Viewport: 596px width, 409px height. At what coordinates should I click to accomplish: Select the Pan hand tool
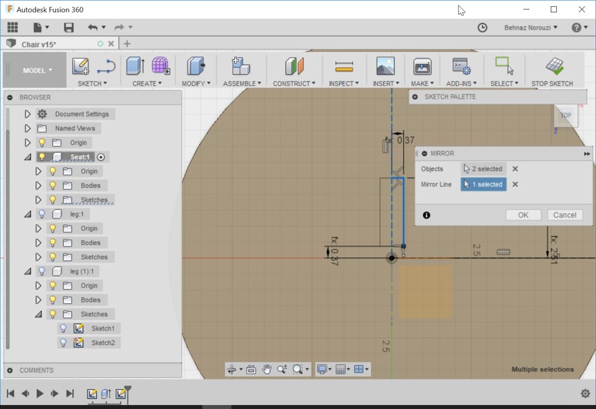267,369
